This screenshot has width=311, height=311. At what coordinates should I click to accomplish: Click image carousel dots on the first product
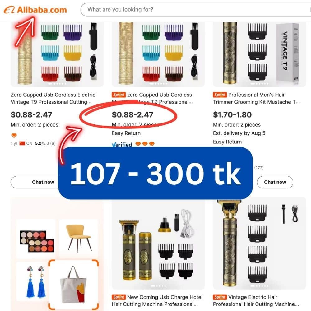(57, 84)
